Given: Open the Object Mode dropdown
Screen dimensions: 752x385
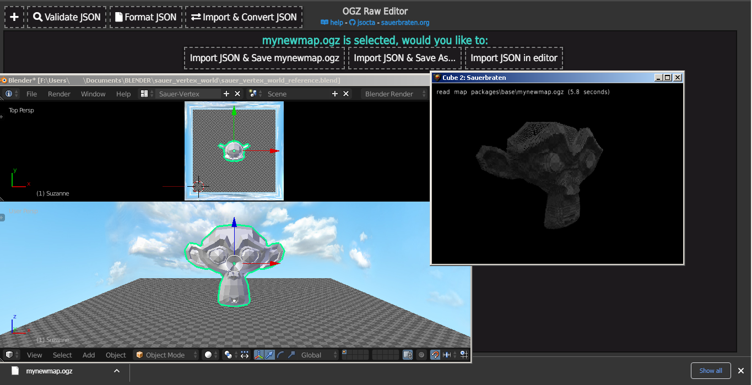Looking at the screenshot, I should pos(166,355).
